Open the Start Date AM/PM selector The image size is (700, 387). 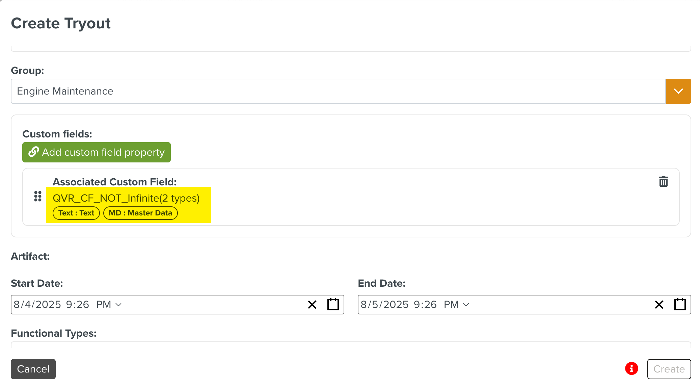tap(109, 305)
